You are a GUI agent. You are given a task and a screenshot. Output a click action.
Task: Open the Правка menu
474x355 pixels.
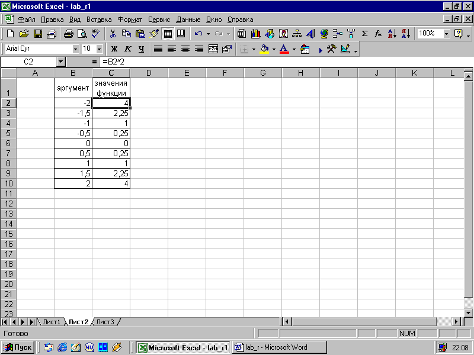(52, 20)
